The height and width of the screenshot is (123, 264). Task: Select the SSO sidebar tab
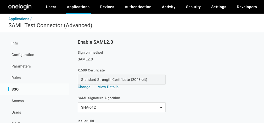pos(15,89)
